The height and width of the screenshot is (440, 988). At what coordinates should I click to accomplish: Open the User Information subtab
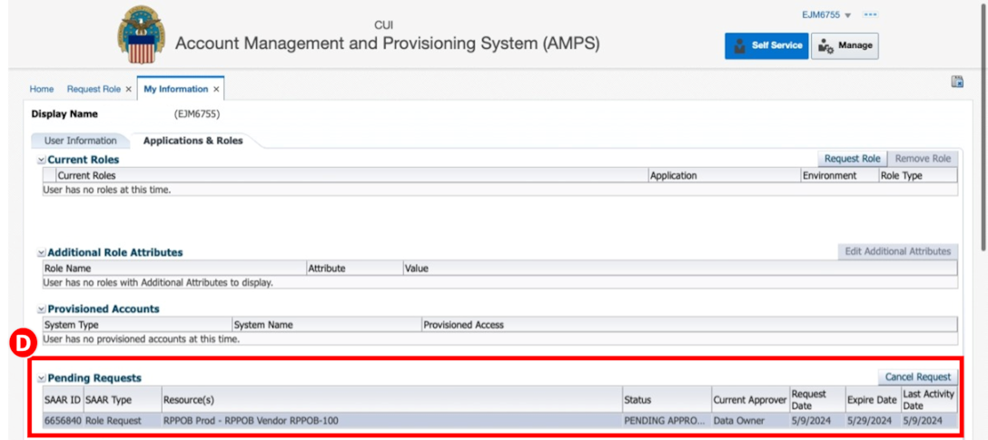tap(80, 141)
